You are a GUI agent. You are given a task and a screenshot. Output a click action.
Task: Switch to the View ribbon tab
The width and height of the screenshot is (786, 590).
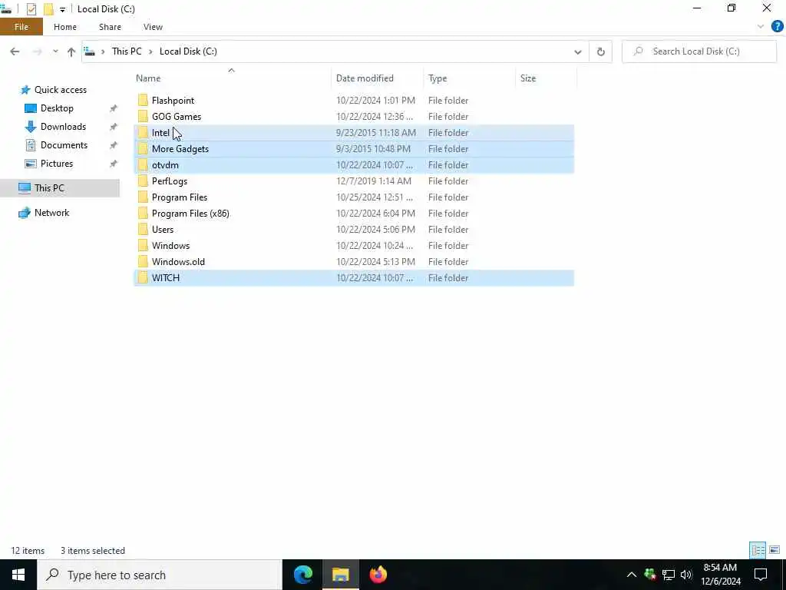(153, 27)
